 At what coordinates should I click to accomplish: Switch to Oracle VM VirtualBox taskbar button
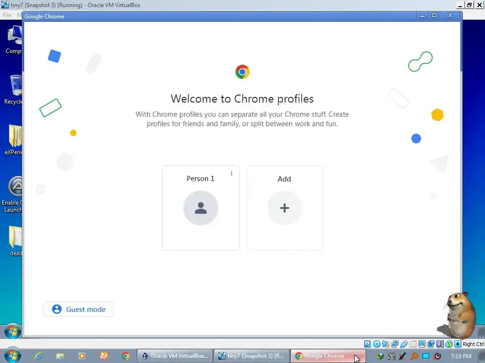(175, 356)
